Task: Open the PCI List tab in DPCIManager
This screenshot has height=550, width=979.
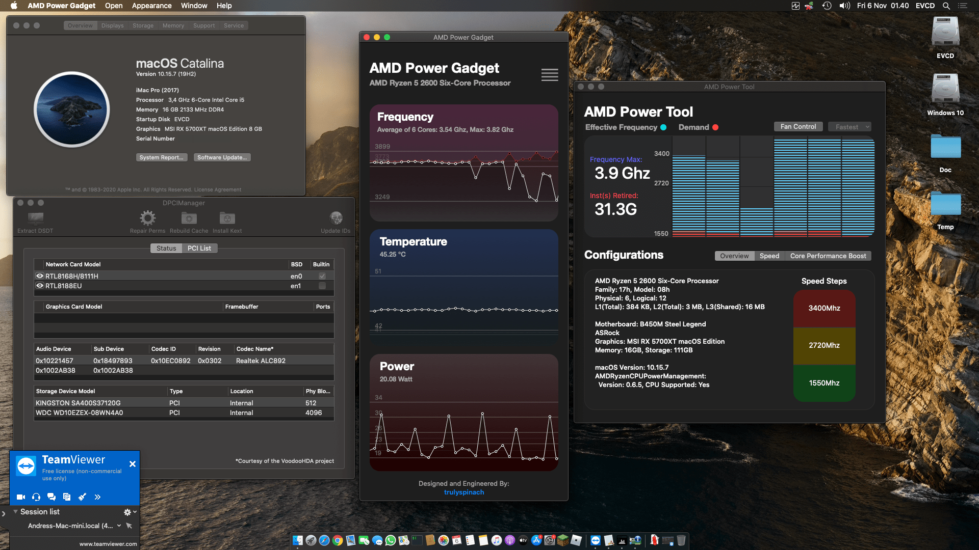Action: pos(199,248)
